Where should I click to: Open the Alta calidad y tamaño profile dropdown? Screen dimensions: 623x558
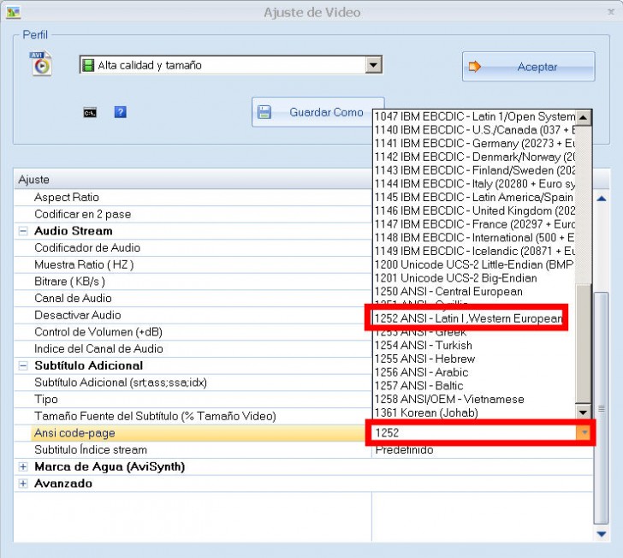tap(373, 65)
